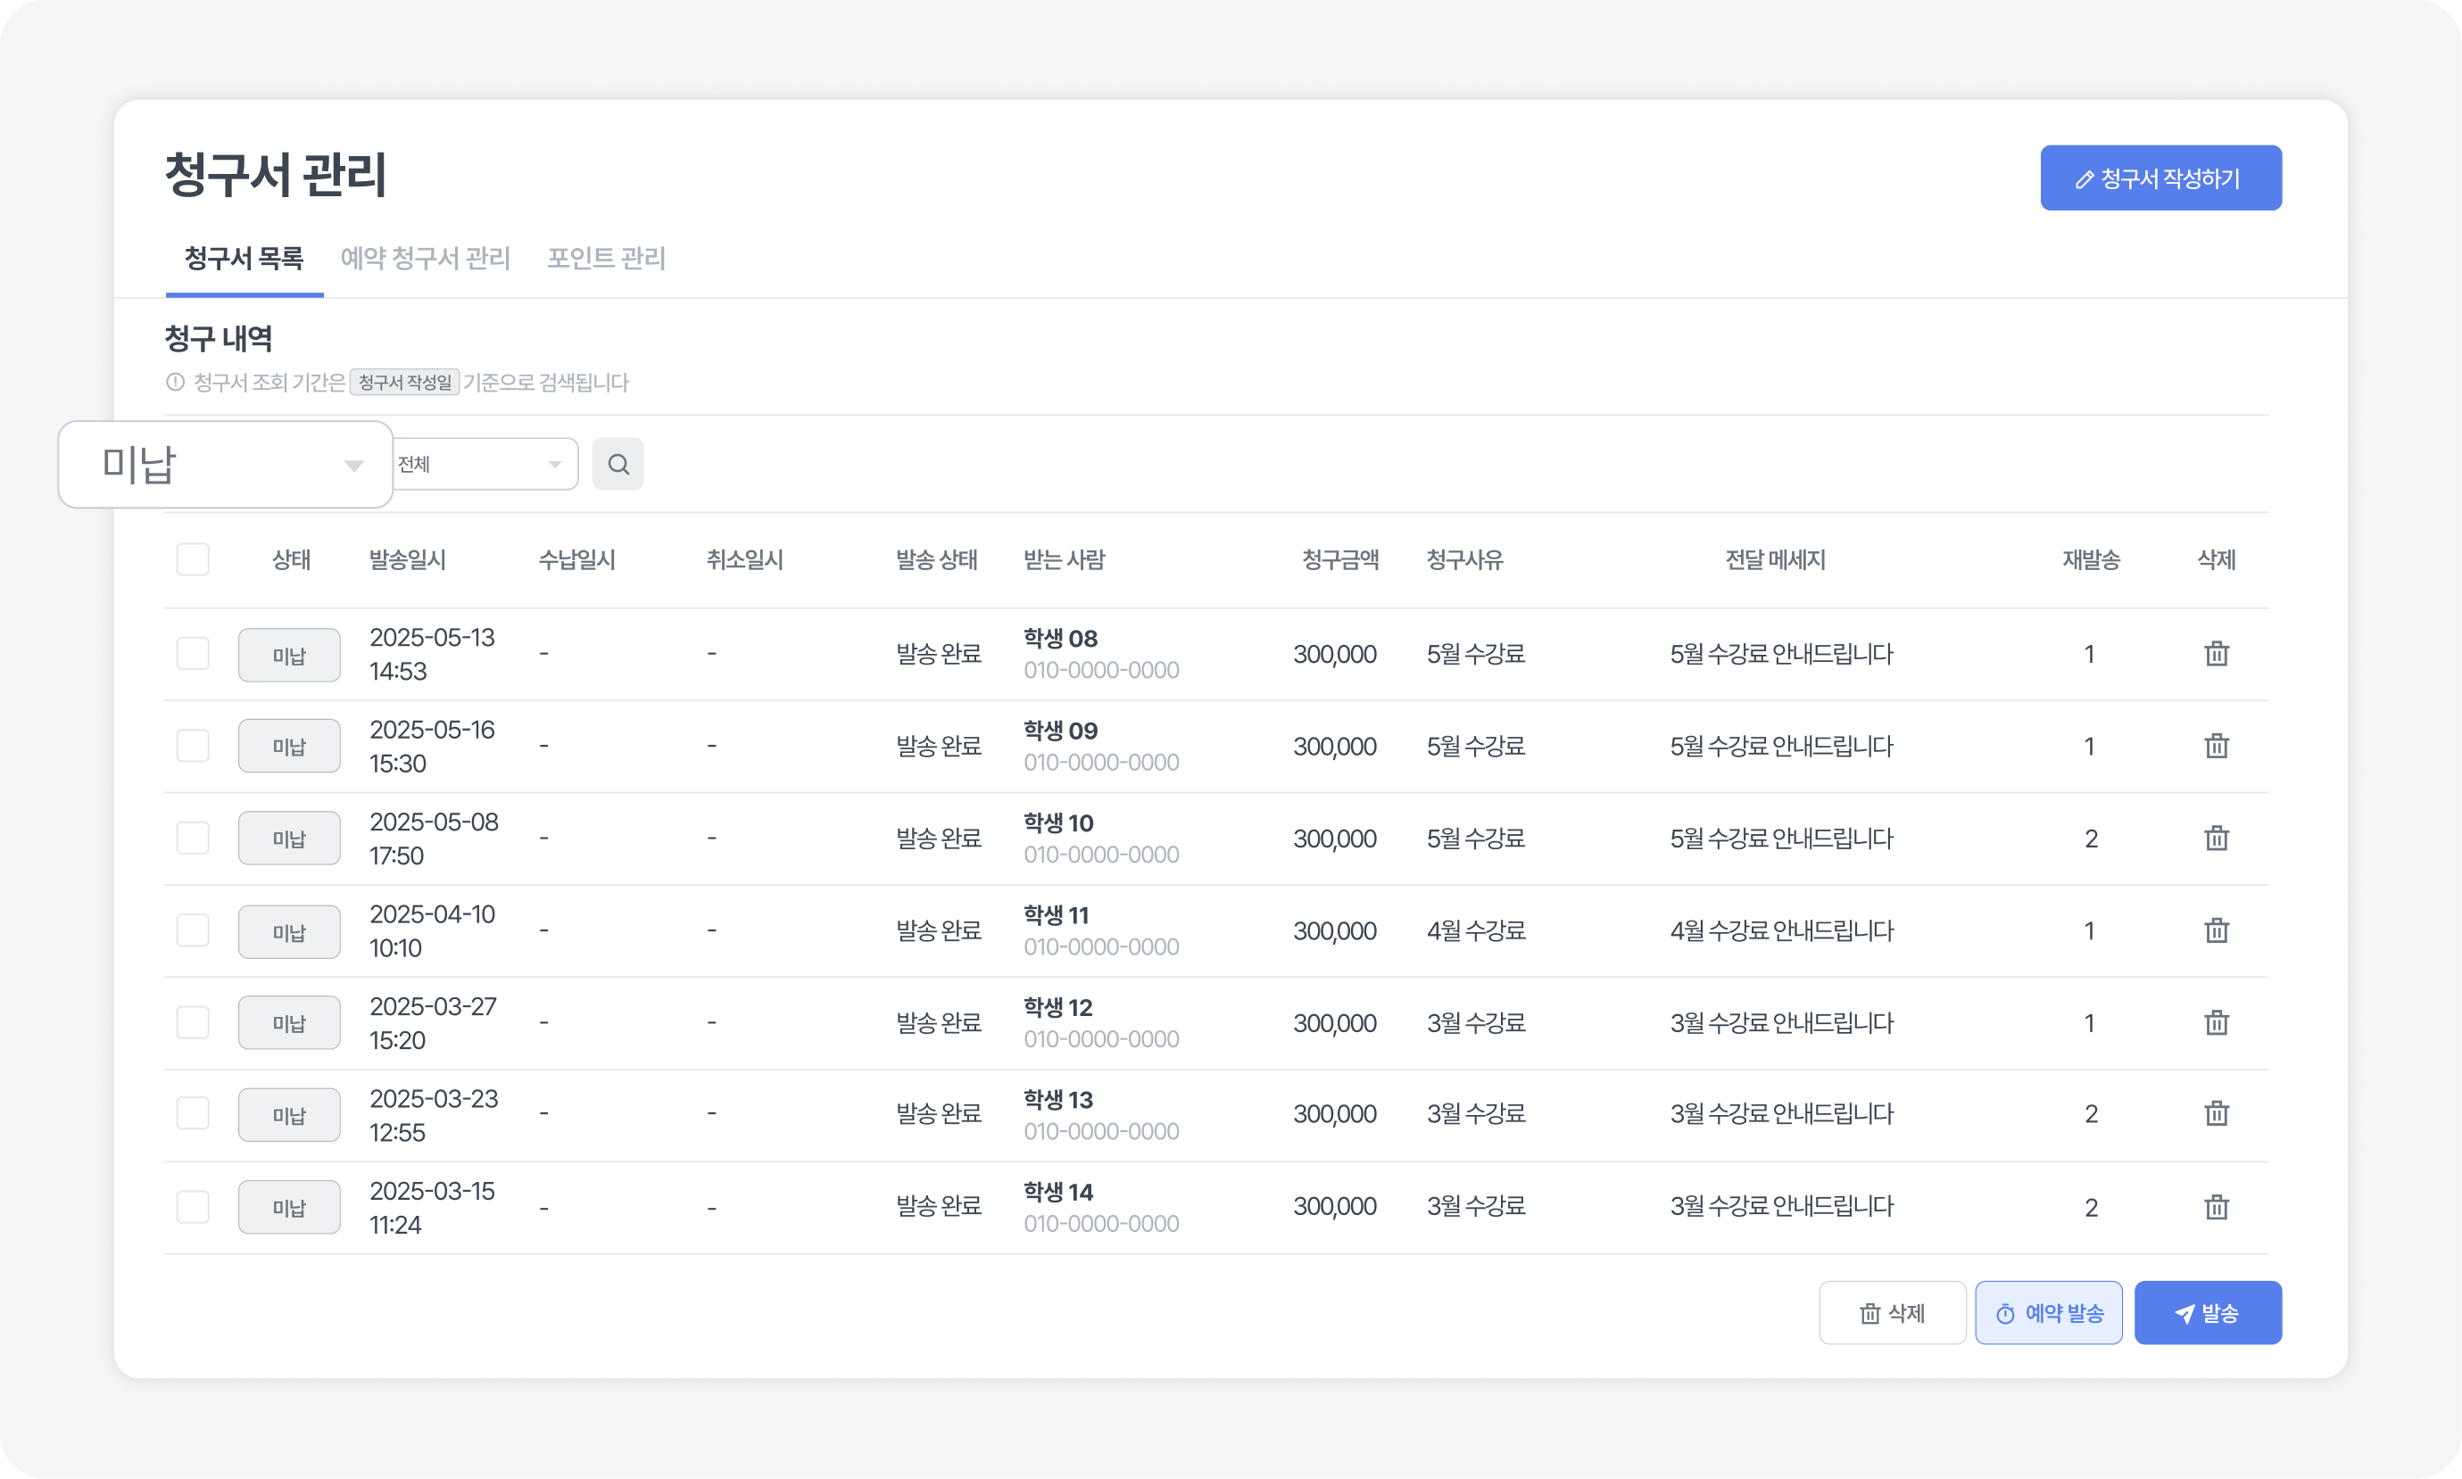The image size is (2462, 1479).
Task: Remove 학생 11 invoice using trash icon
Action: pyautogui.click(x=2216, y=930)
